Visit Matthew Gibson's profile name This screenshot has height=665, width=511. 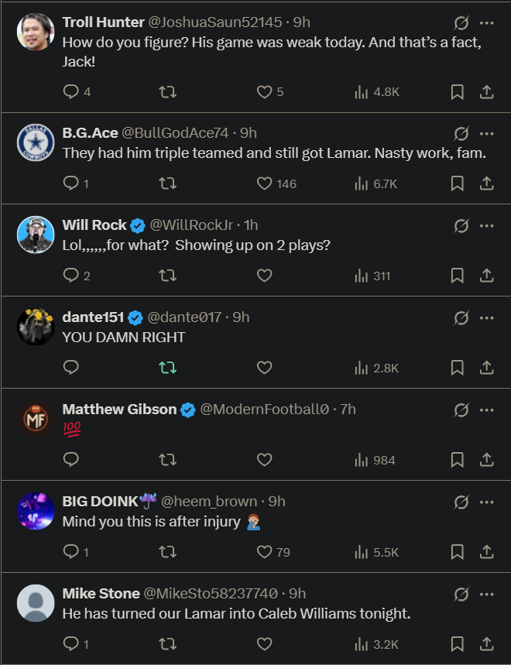(x=119, y=410)
